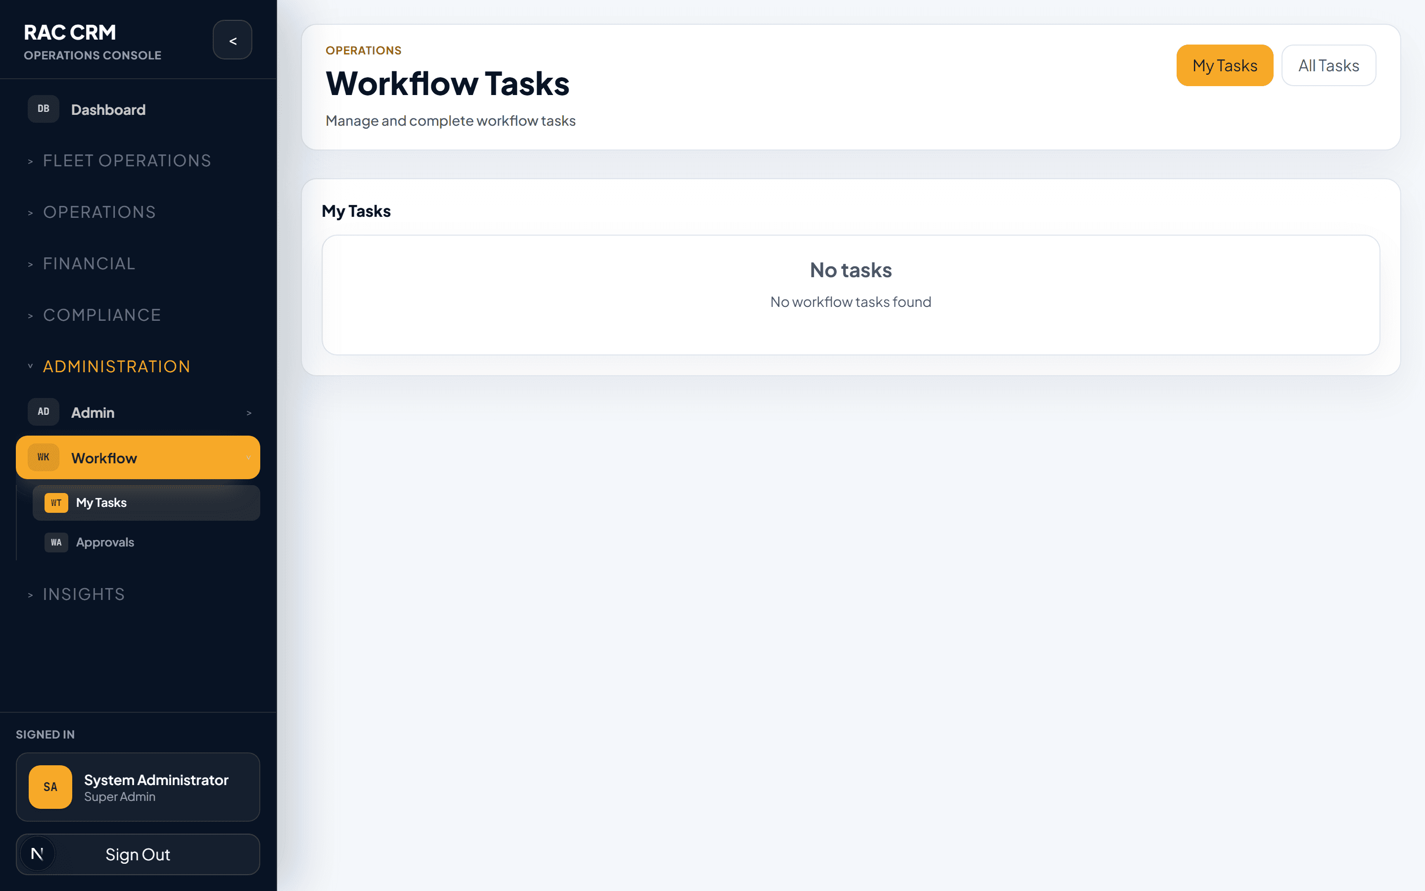Select the Workflow menu item
This screenshot has width=1425, height=891.
coord(138,457)
